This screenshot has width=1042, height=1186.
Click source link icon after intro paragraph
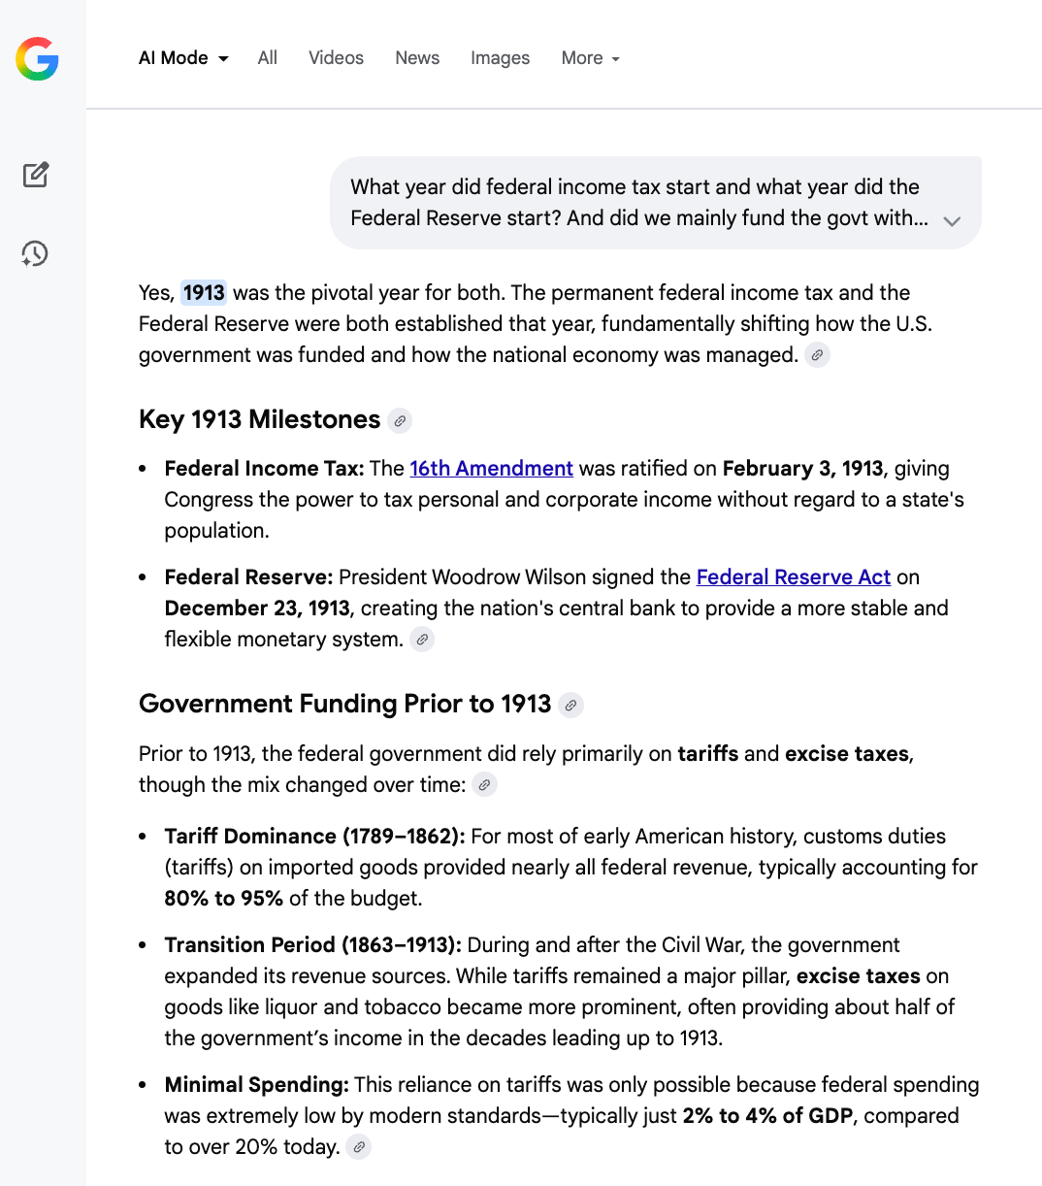(818, 355)
